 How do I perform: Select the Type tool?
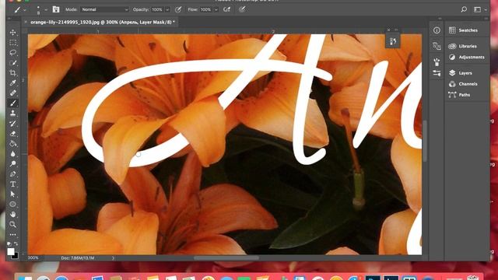pos(12,184)
